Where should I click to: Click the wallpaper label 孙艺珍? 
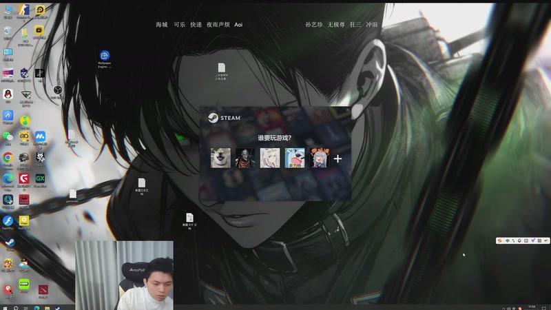(x=314, y=25)
